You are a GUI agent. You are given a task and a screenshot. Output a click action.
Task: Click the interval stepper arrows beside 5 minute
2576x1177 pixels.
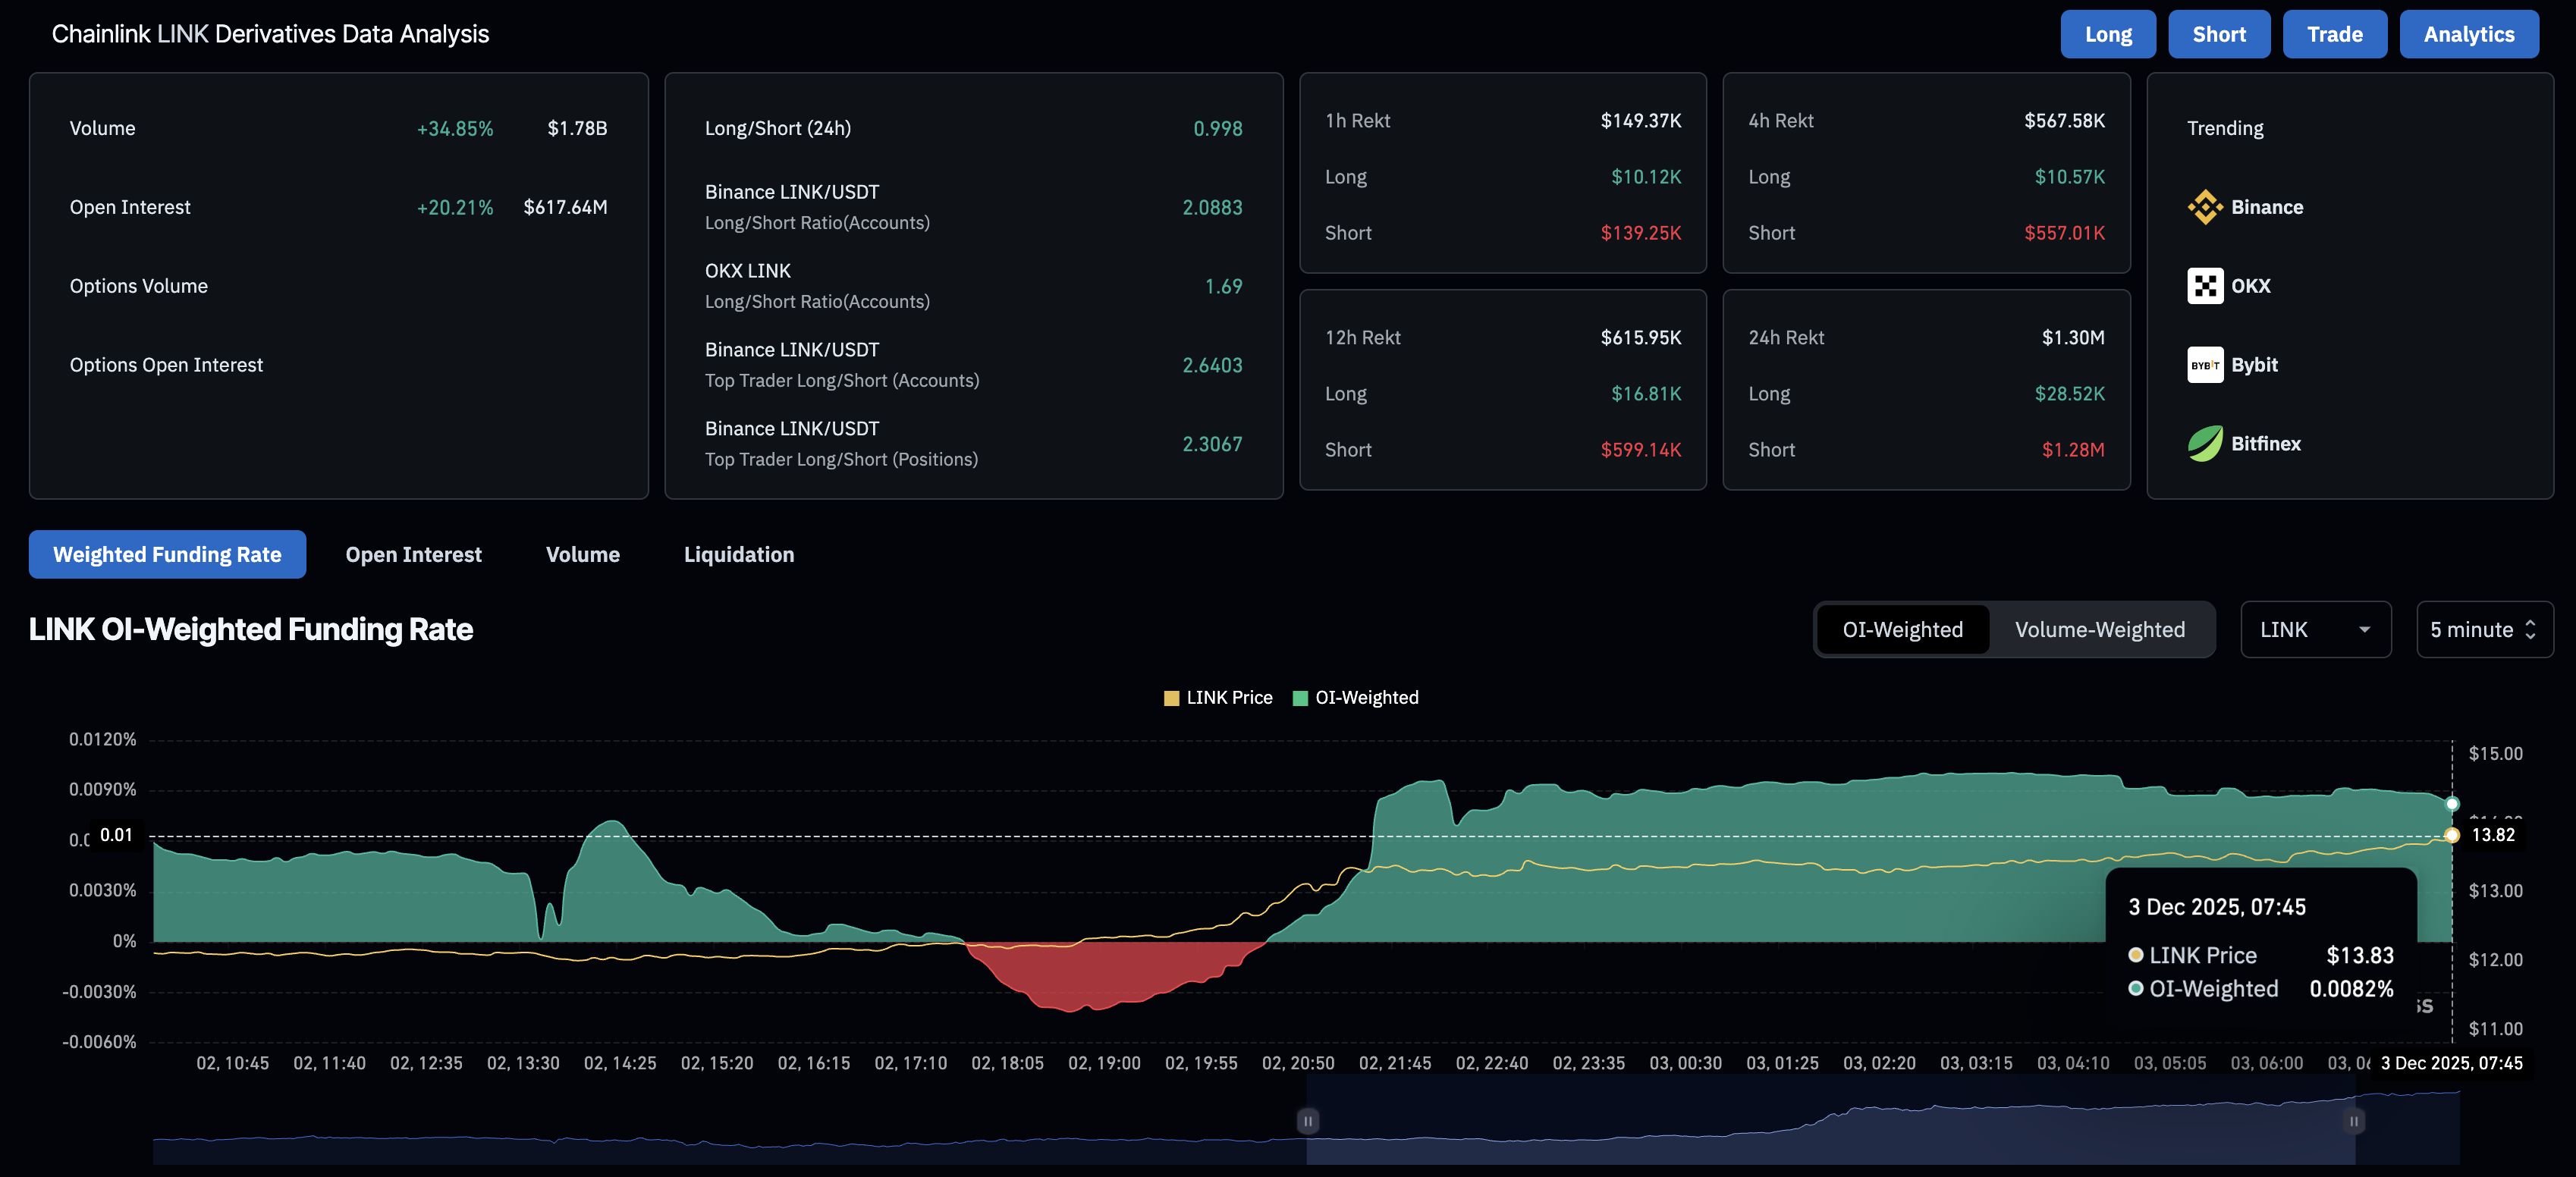2531,629
